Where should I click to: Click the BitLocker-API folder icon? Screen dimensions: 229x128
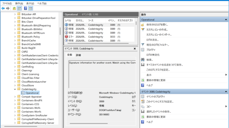click(19, 14)
